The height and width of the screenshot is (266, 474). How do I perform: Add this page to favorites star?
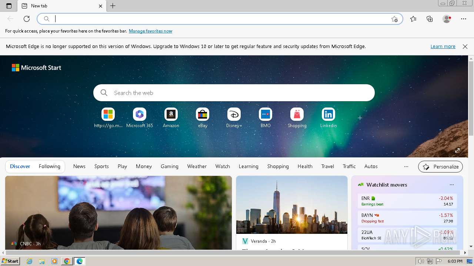[x=394, y=19]
